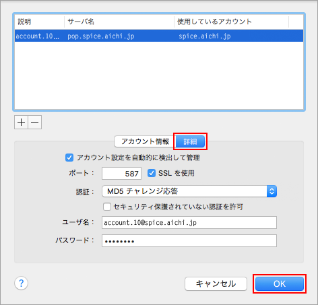The height and width of the screenshot is (305, 318).
Task: Add a new server with the plus button
Action: (x=21, y=123)
